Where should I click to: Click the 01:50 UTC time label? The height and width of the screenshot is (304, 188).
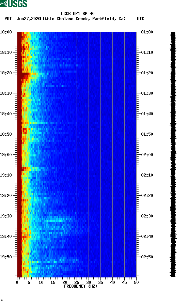point(147,134)
